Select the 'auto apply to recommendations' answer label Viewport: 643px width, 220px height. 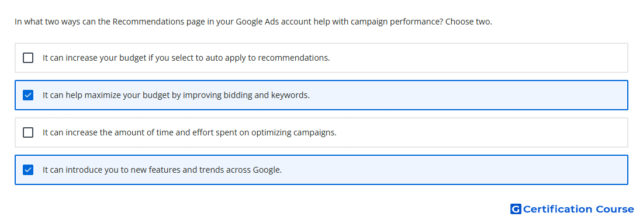pos(186,58)
